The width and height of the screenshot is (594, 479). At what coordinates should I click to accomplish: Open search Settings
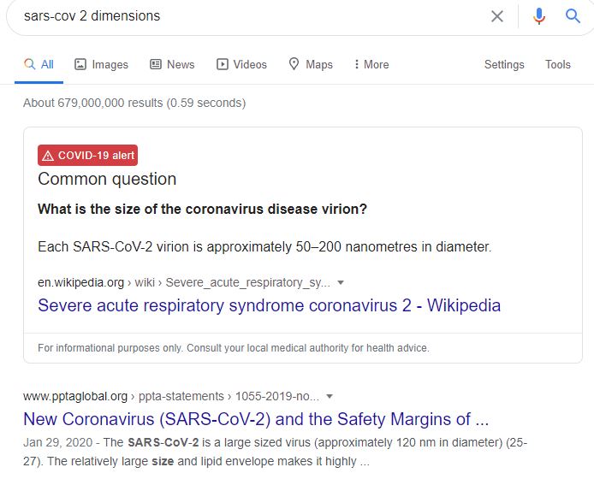click(504, 64)
